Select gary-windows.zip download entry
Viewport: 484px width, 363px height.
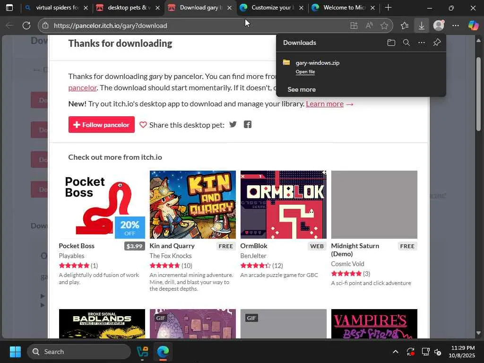pyautogui.click(x=361, y=67)
